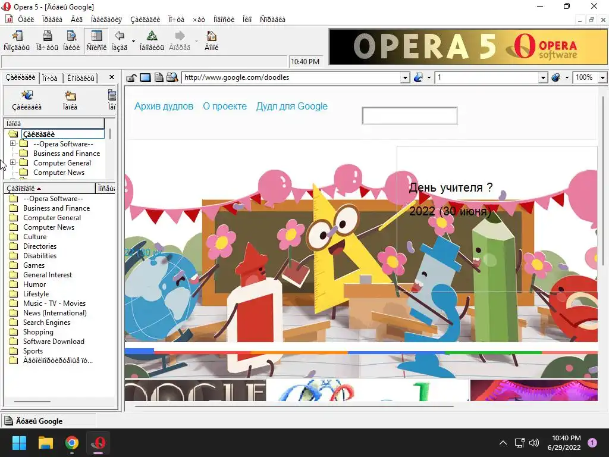The image size is (609, 457).
Task: Click the volume icon in system tray
Action: [534, 443]
